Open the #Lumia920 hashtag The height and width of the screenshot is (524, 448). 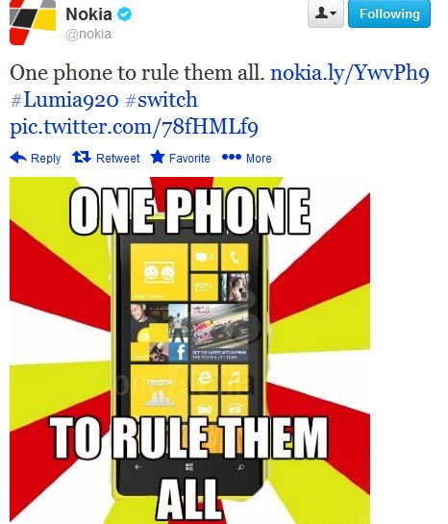tap(64, 100)
